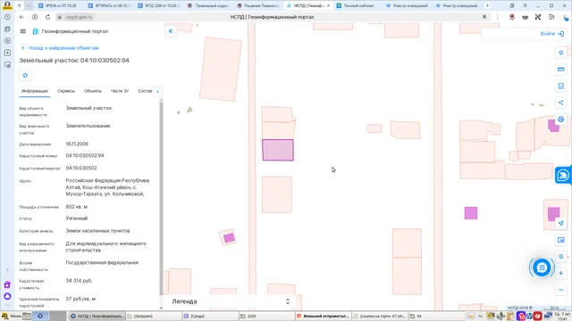Bookmark this page in address bar

coord(484,17)
